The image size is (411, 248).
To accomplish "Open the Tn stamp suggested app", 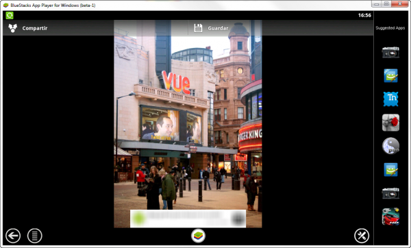I will point(390,99).
